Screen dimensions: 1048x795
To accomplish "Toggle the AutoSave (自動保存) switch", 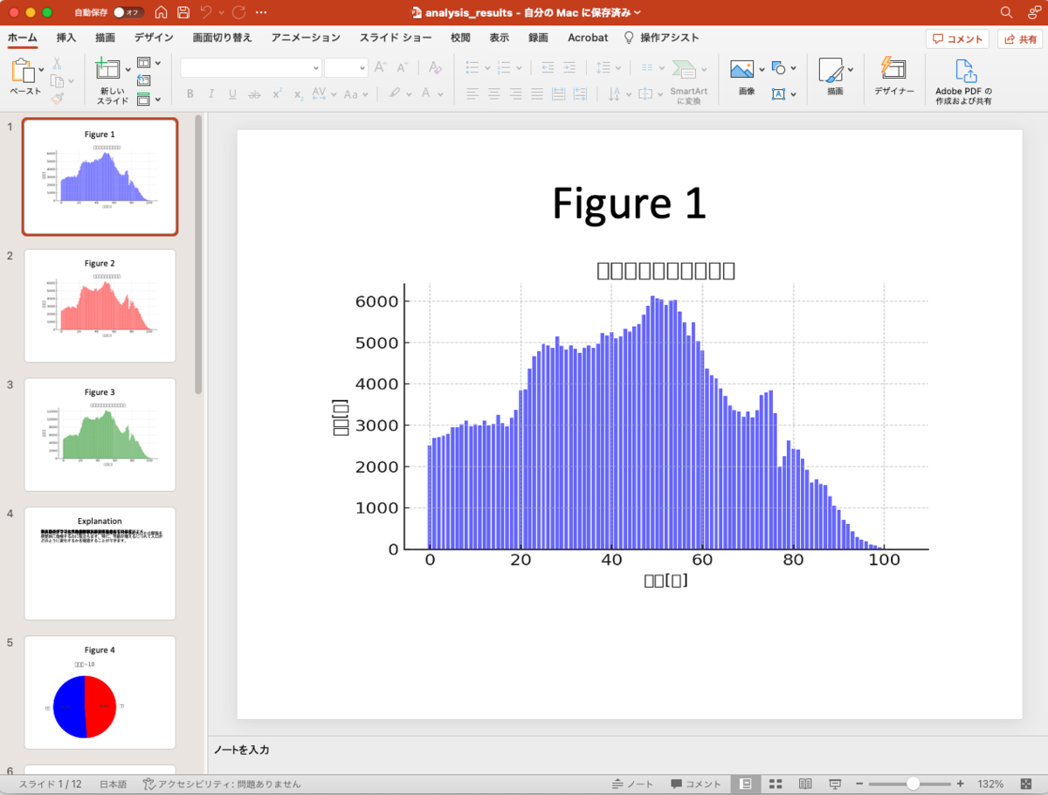I will pos(128,13).
